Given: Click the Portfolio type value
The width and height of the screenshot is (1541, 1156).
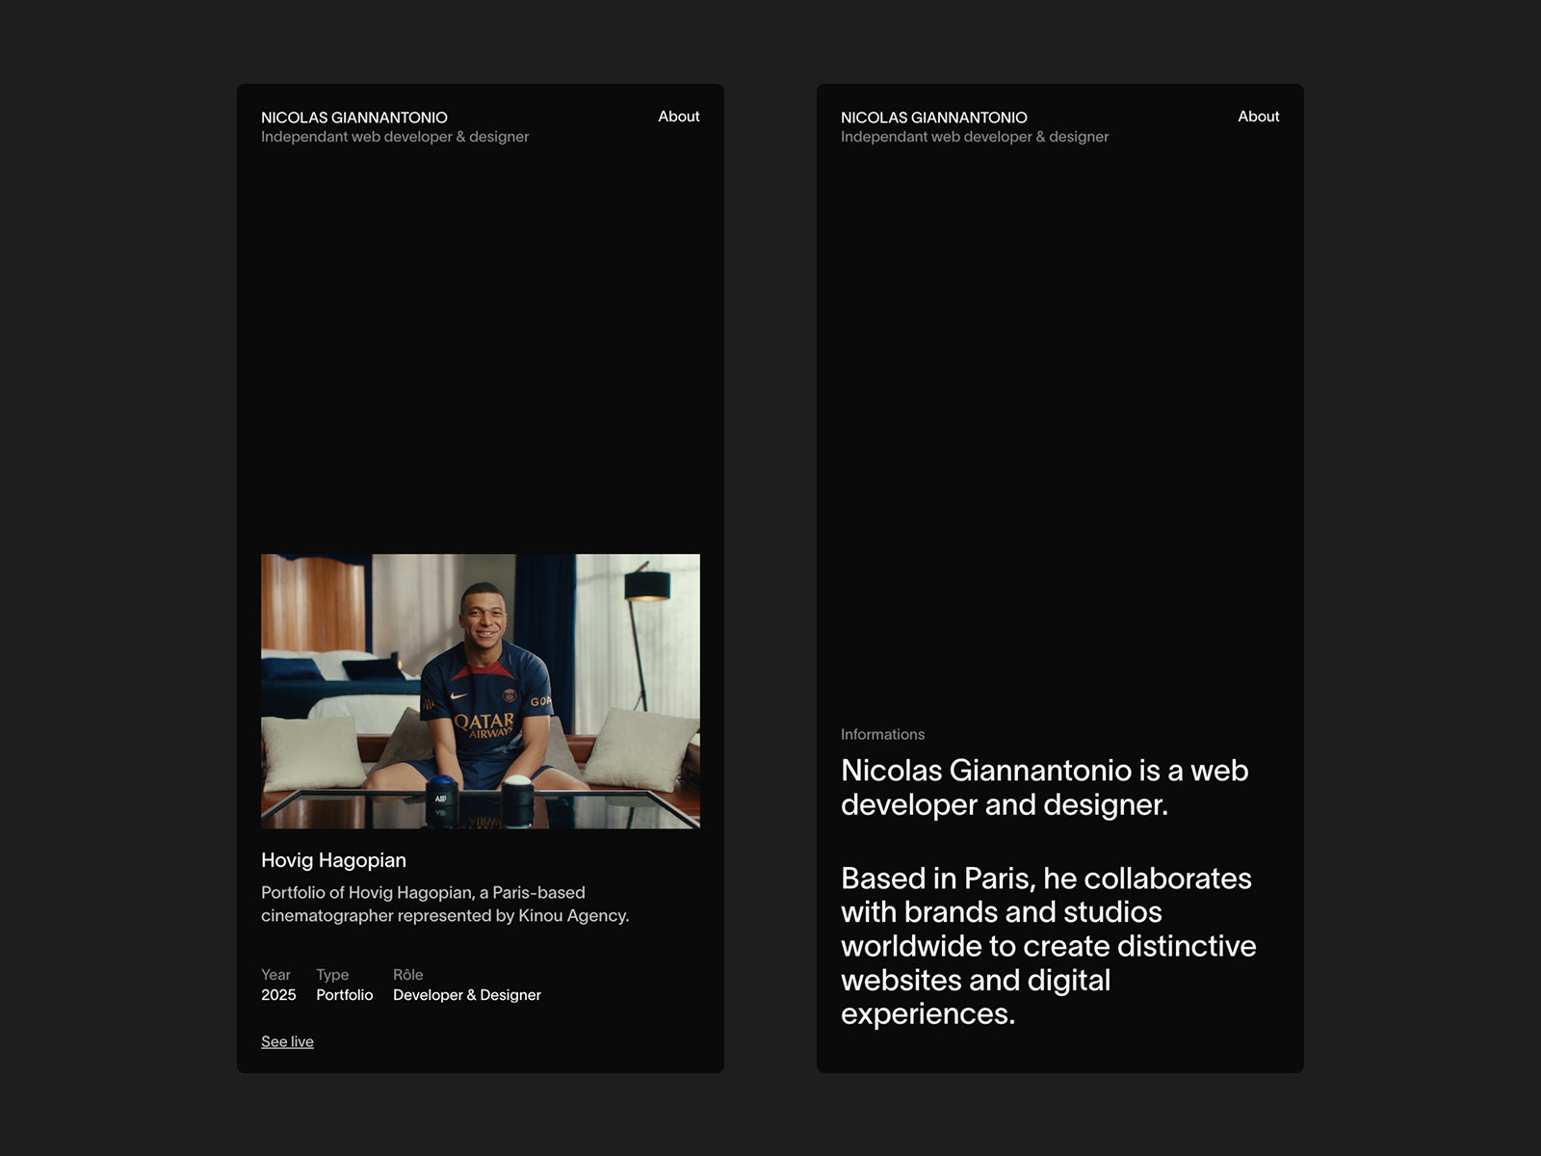Looking at the screenshot, I should (344, 995).
